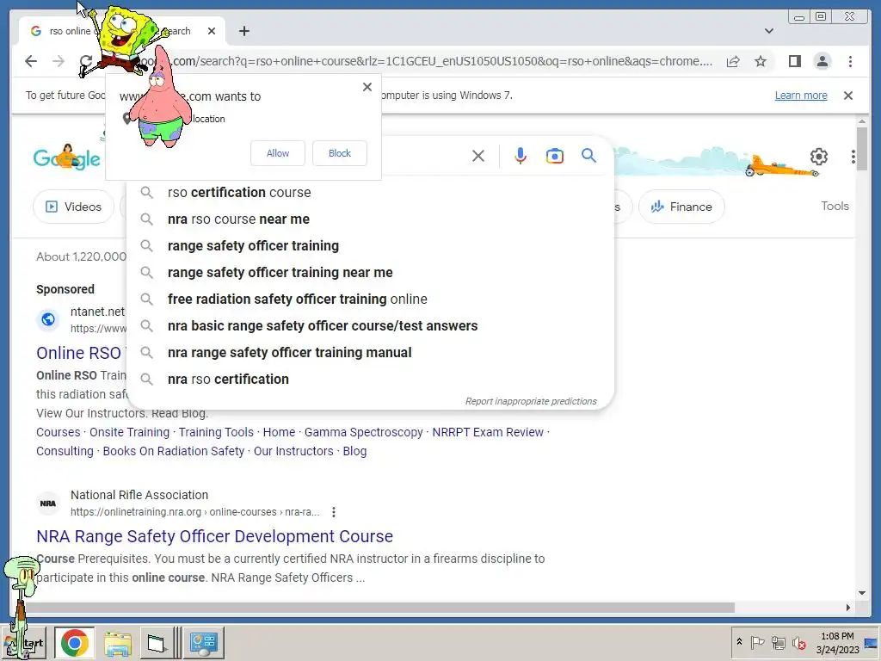Block location access
Viewport: 881px width, 661px height.
pyautogui.click(x=339, y=153)
